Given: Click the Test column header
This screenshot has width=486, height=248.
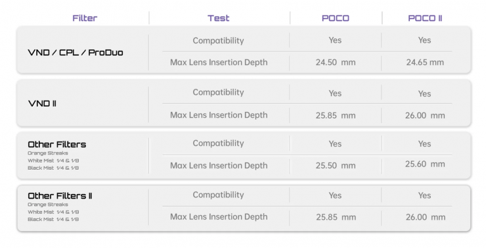Looking at the screenshot, I should 219,18.
